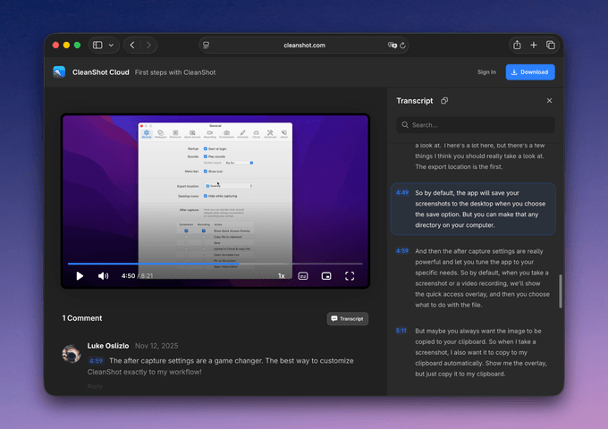Screen dimensions: 608x429
Task: Play the video
Action: tap(80, 276)
